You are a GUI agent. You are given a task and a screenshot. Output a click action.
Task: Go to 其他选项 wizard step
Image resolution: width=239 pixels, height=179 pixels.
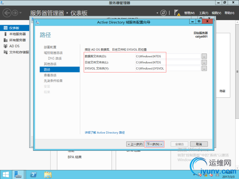[x=50, y=64]
